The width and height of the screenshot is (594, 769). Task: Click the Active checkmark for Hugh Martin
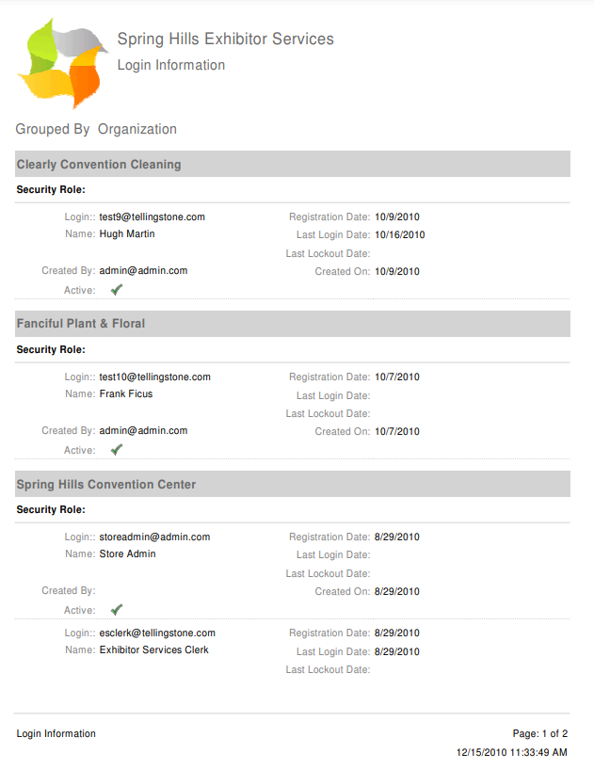117,290
